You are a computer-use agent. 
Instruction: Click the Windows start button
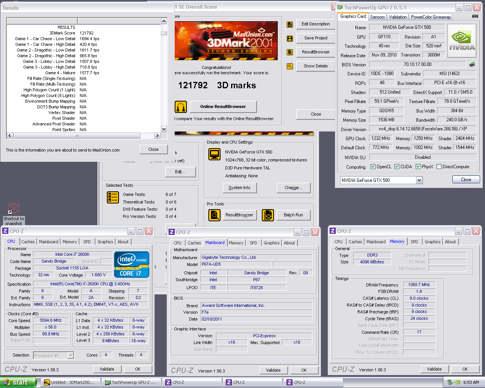18,382
